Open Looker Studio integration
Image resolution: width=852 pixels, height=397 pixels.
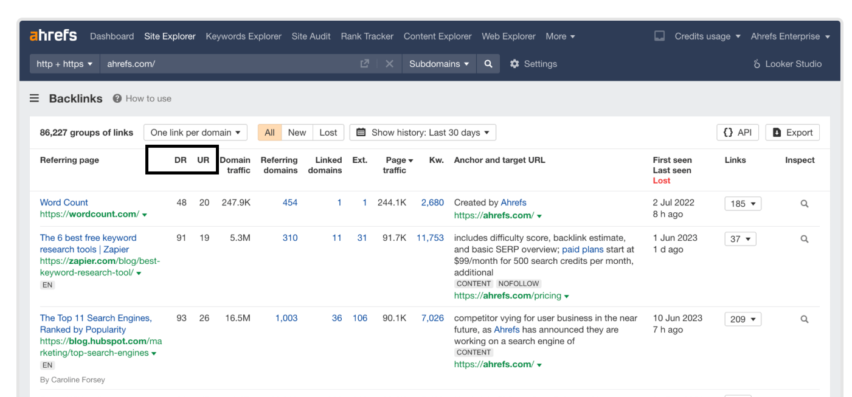click(x=788, y=64)
